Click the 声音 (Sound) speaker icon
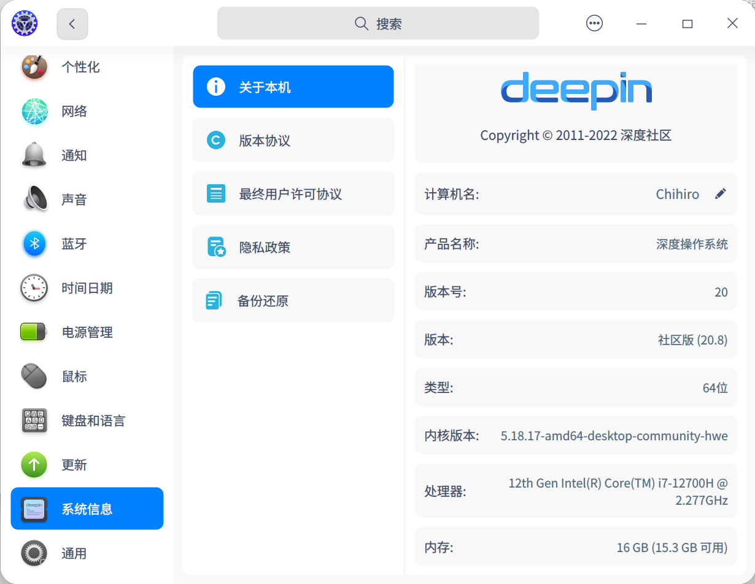Image resolution: width=755 pixels, height=584 pixels. (x=34, y=200)
